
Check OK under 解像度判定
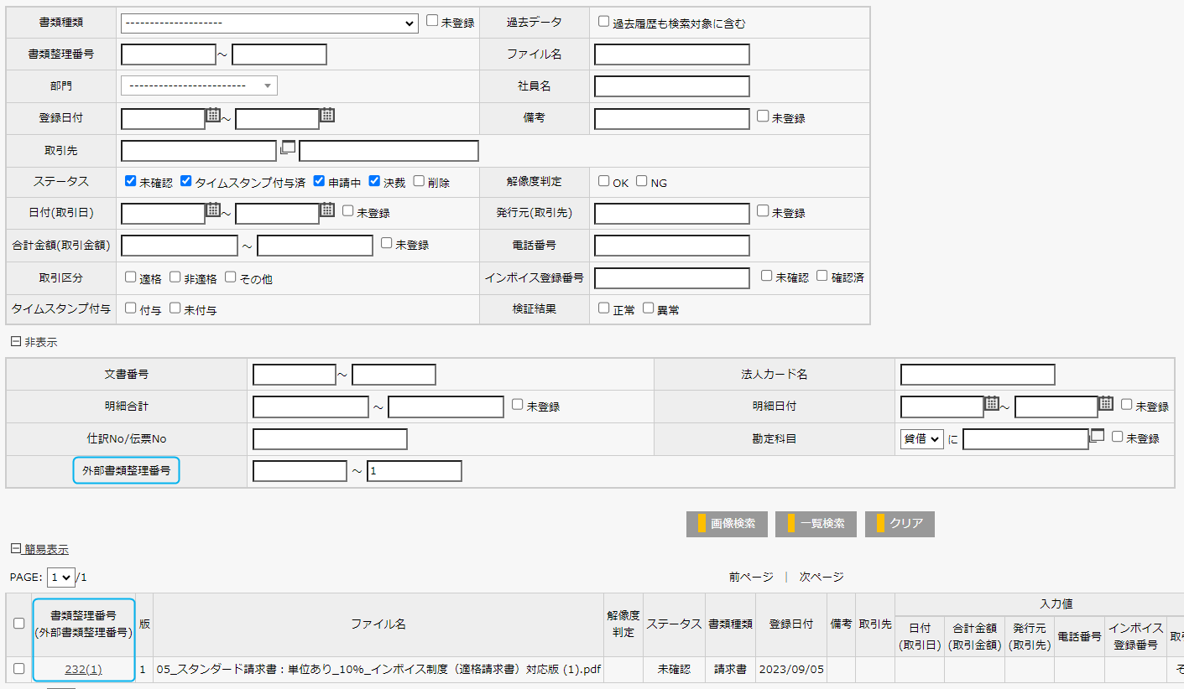click(x=603, y=181)
